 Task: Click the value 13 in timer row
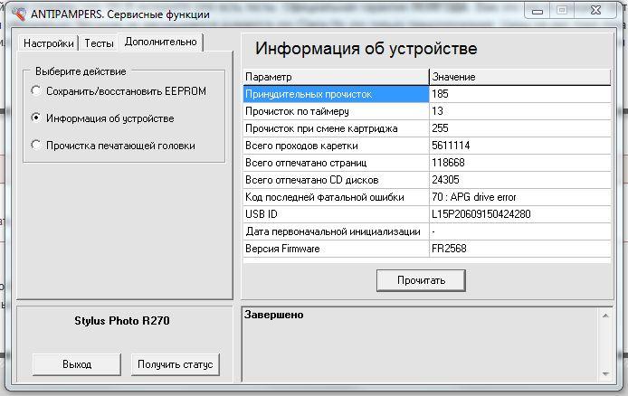tap(437, 111)
